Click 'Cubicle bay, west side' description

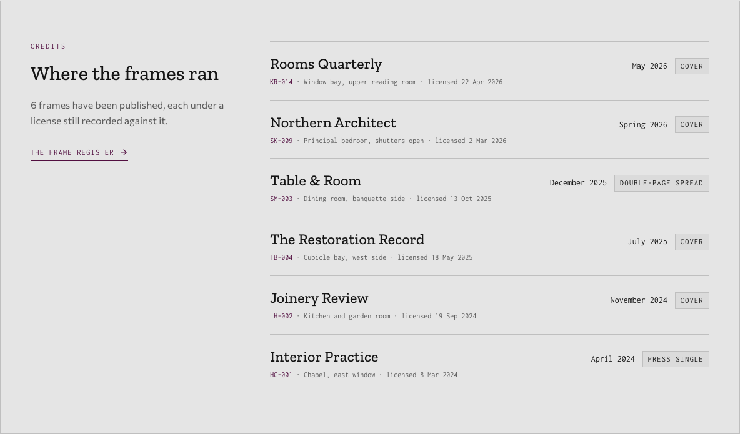click(x=345, y=257)
